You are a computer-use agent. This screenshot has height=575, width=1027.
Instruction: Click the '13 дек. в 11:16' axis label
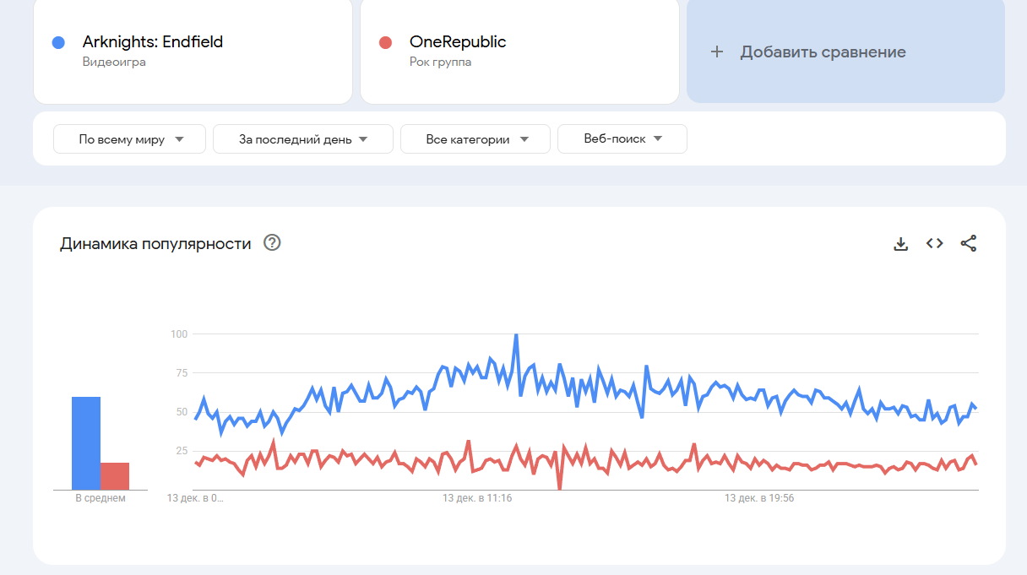coord(477,498)
